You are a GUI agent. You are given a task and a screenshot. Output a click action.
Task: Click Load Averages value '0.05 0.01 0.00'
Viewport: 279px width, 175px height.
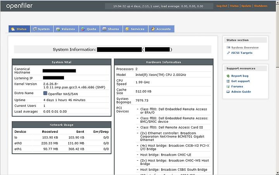click(x=55, y=112)
